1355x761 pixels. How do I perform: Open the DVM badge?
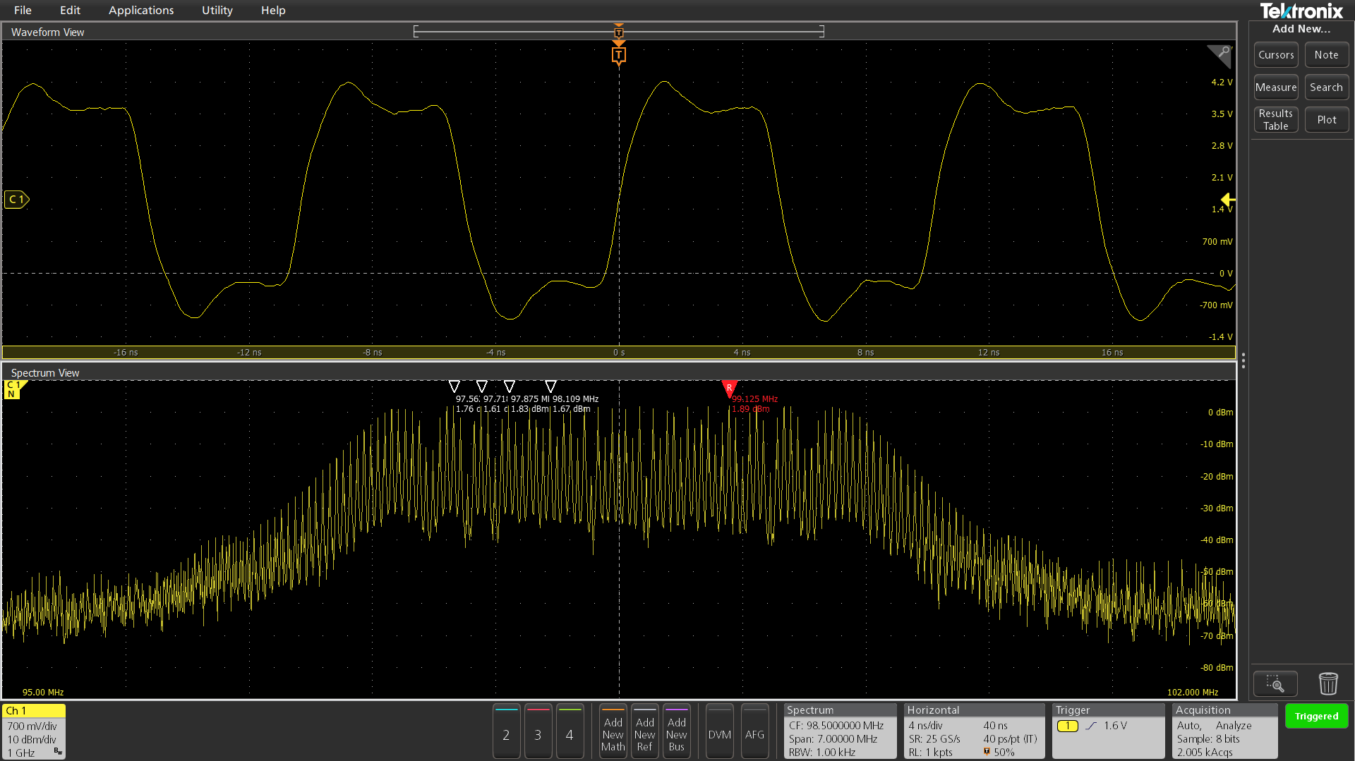coord(718,732)
